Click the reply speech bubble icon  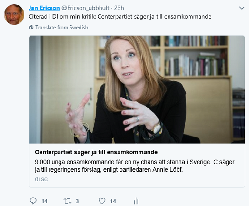33,201
